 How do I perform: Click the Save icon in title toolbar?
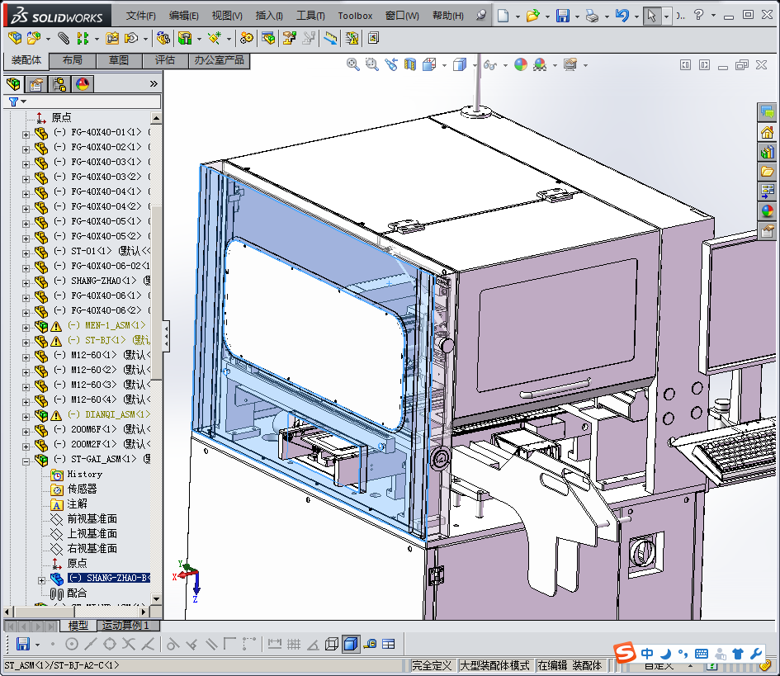[563, 16]
